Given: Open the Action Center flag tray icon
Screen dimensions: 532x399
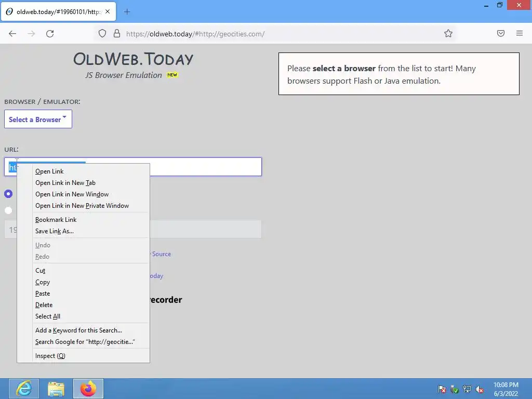Looking at the screenshot, I should 442,389.
